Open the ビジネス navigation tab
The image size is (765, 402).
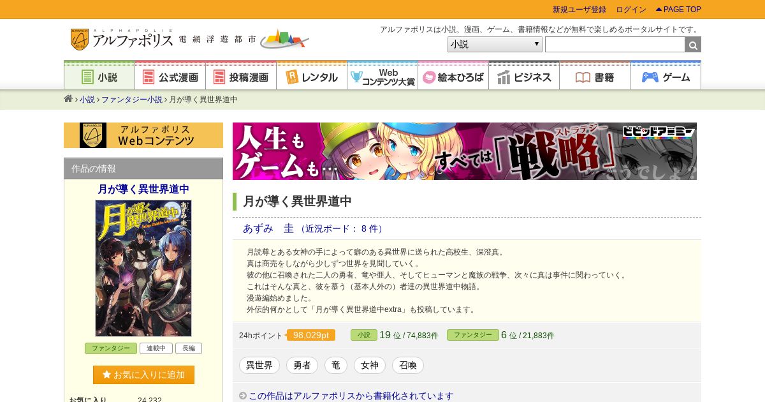tap(524, 76)
